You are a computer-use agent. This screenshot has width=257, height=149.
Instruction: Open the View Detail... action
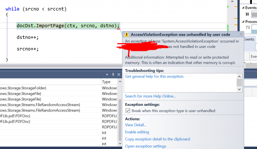pos(136,125)
